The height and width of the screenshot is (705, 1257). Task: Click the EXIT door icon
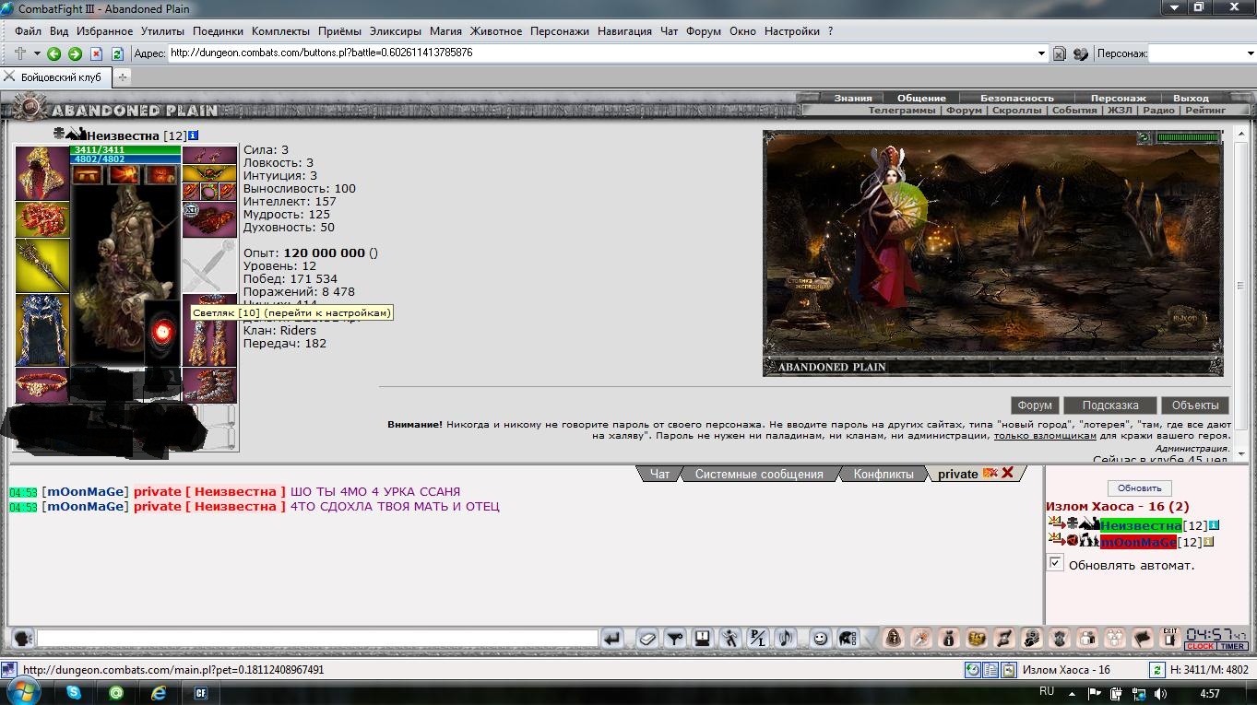[x=1169, y=637]
